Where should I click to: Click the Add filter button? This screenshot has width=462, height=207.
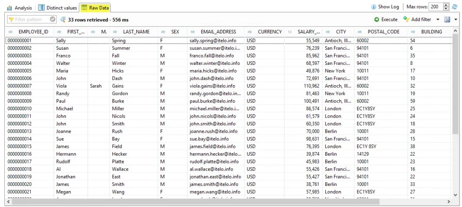[x=417, y=19]
